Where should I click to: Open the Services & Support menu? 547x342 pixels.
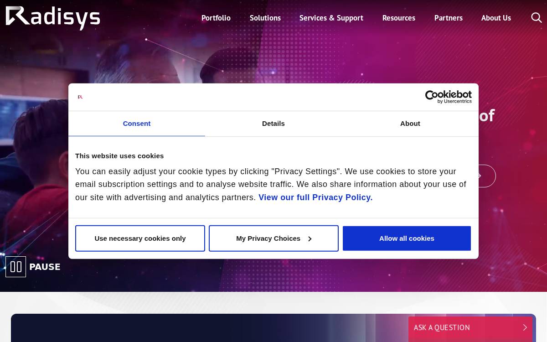pos(331,18)
